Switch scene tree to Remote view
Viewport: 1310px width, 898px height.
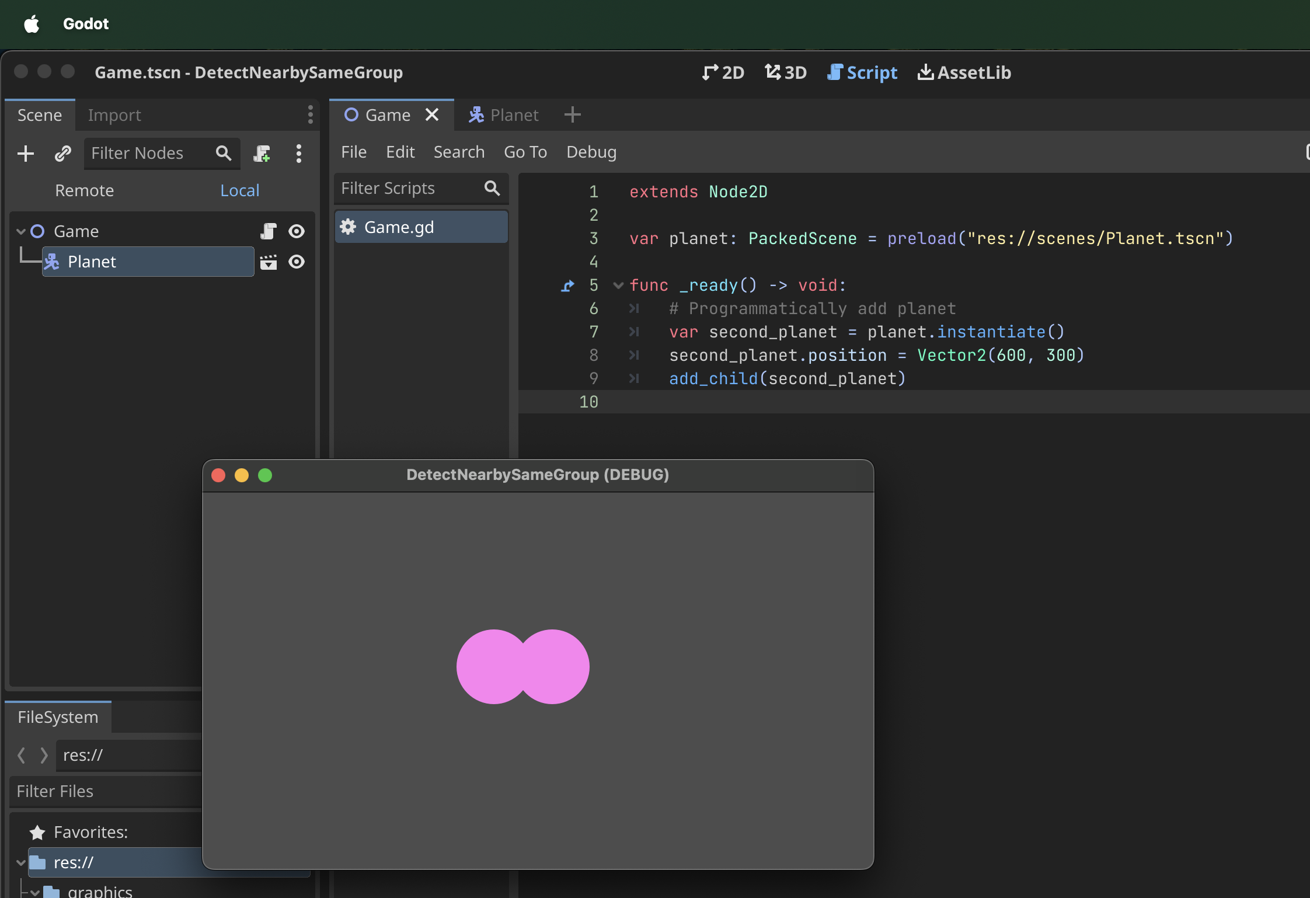click(x=85, y=190)
